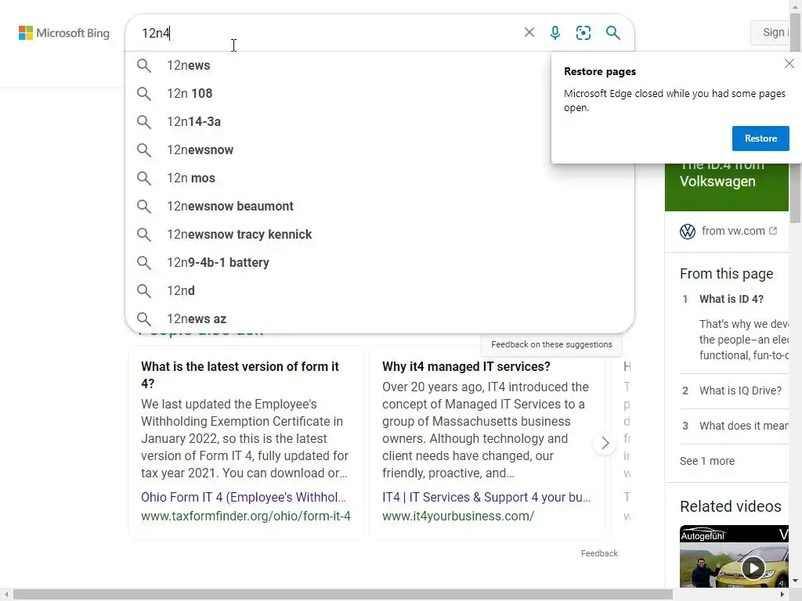Click the Volkswagen logo icon
The height and width of the screenshot is (601, 802).
(x=688, y=232)
